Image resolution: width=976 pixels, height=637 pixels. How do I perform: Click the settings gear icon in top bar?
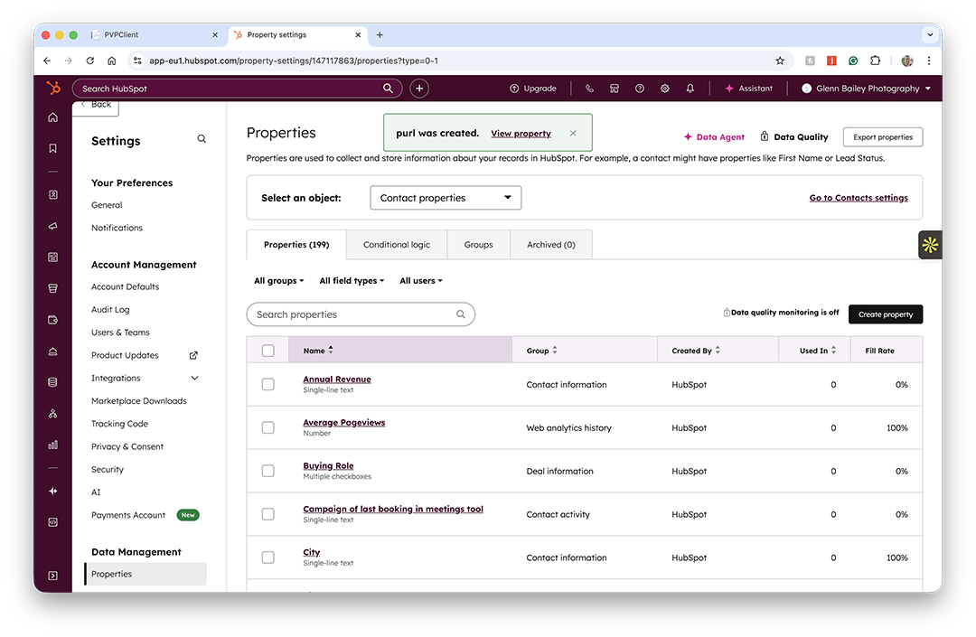[x=665, y=89]
